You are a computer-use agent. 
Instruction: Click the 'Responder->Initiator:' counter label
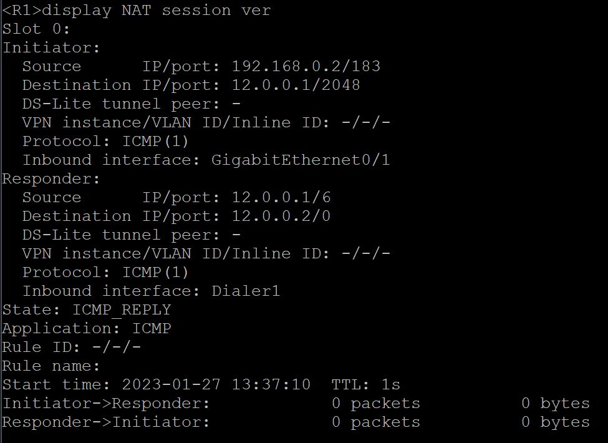point(106,422)
